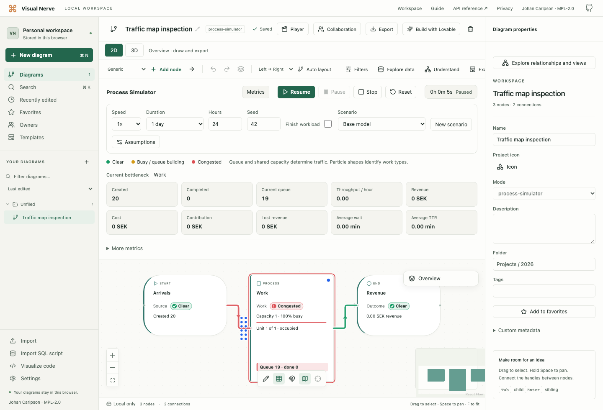Open the Mode dropdown in Diagram properties
The image size is (603, 410).
tap(544, 194)
